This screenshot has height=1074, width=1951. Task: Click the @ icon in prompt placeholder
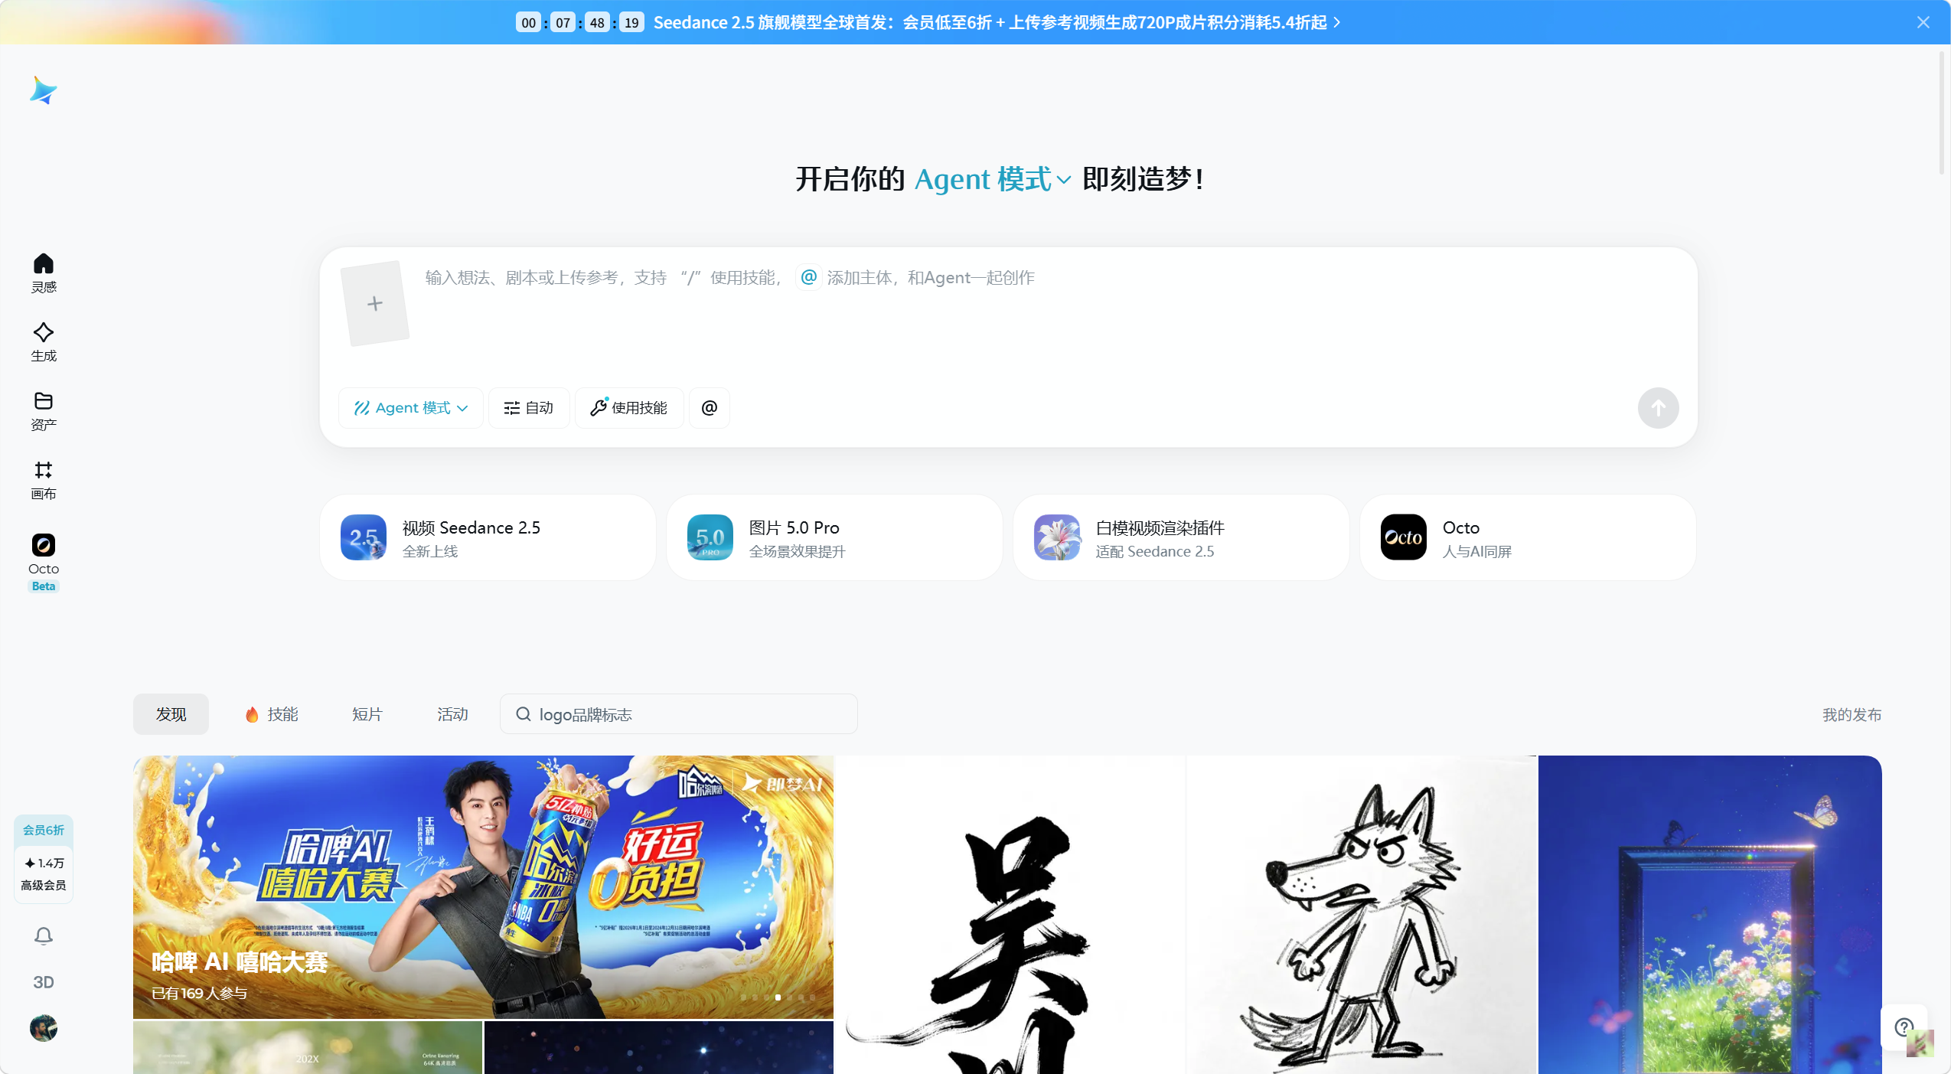(x=808, y=277)
